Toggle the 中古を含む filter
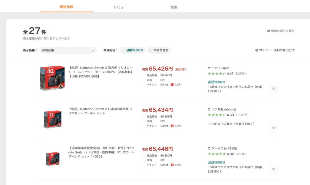This screenshot has height=185, width=310. point(159,50)
